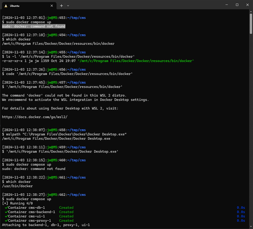Open a new terminal tab with plus
Viewport: 253px width, 229px height.
(x=62, y=6)
